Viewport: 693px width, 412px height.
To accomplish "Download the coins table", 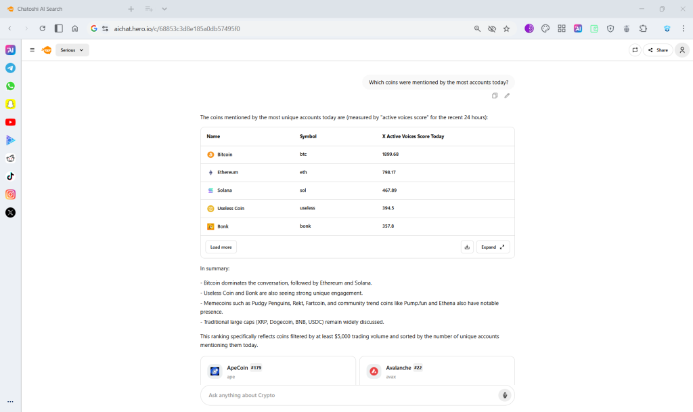I will tap(467, 247).
